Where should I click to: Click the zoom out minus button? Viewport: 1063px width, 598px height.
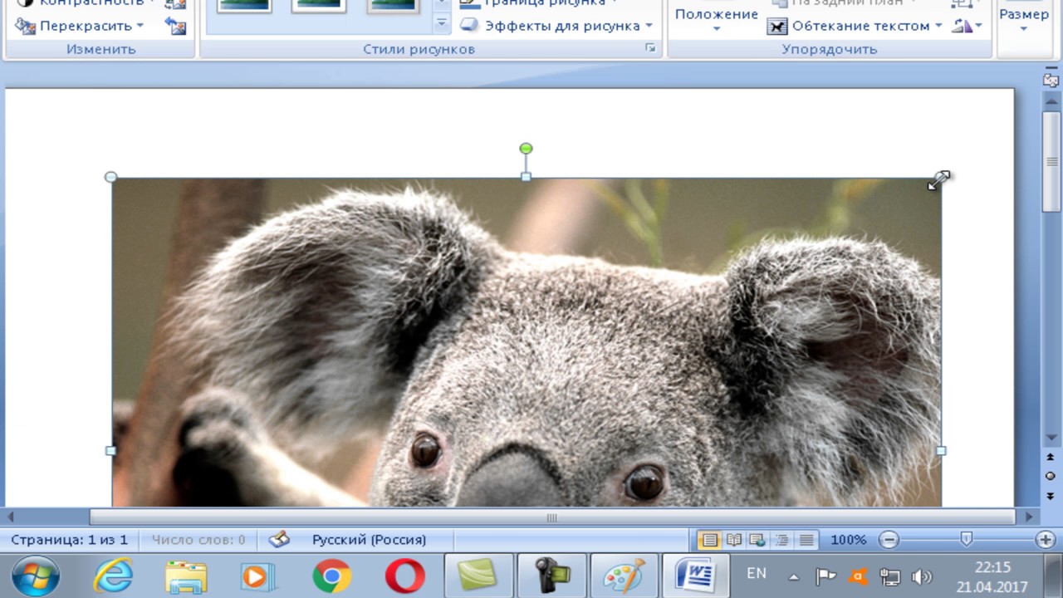point(889,540)
